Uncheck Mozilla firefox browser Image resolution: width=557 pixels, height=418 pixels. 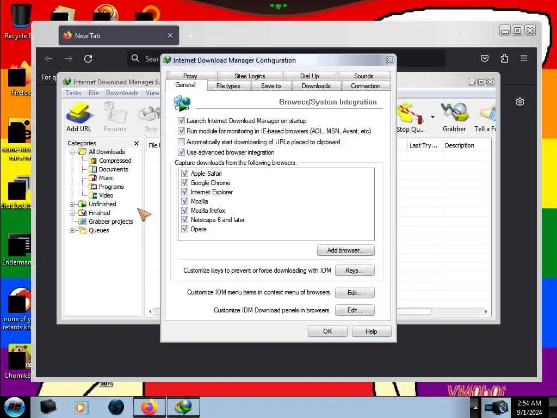(185, 210)
